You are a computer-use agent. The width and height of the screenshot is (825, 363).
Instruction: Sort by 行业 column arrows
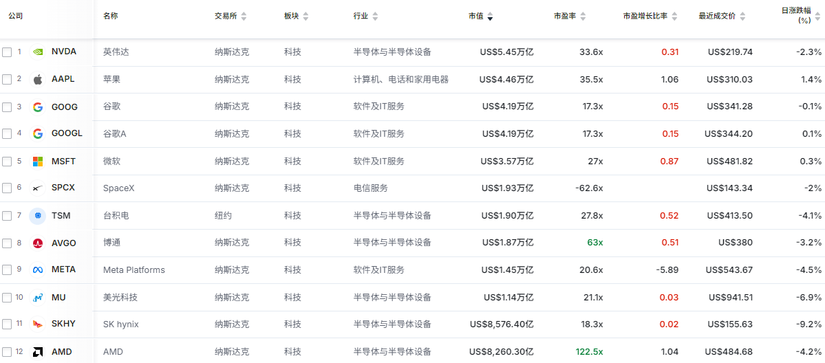[374, 16]
